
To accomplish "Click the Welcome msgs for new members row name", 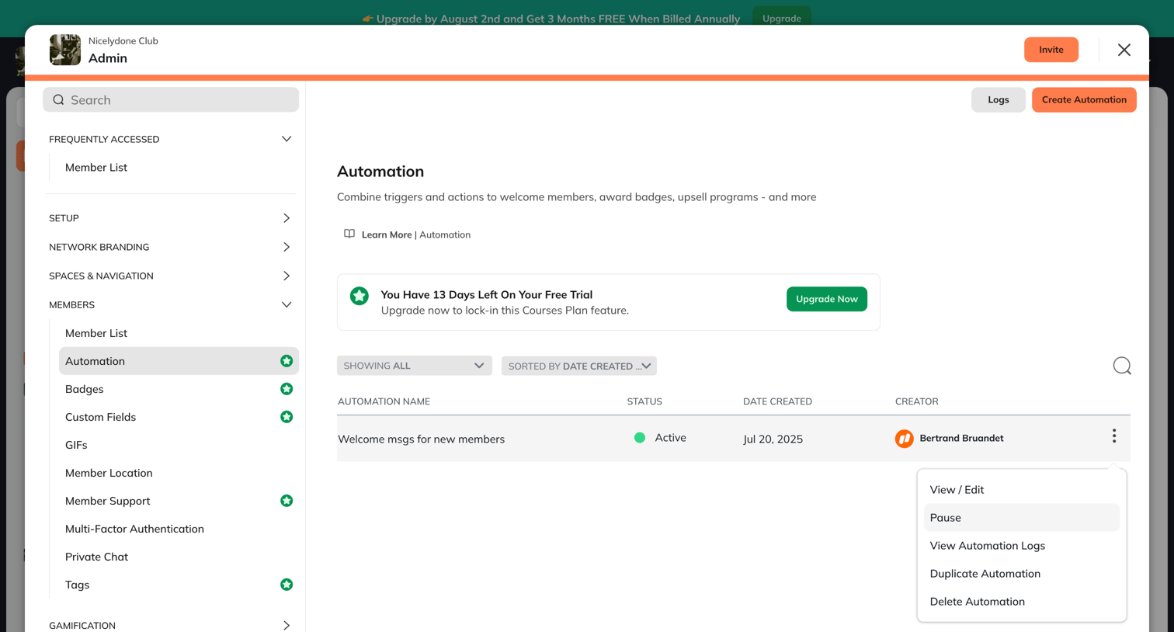I will coord(421,439).
